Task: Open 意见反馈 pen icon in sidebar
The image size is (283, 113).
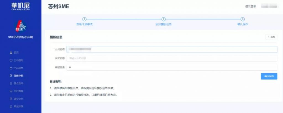Action: pos(11,106)
